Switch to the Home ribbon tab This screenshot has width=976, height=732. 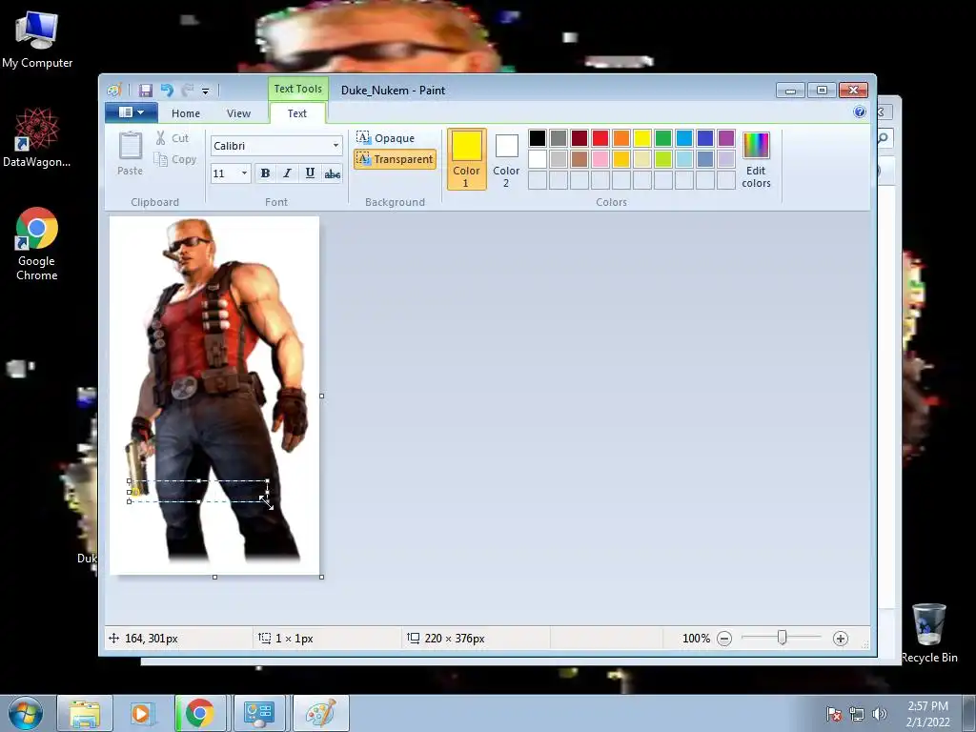click(x=186, y=113)
